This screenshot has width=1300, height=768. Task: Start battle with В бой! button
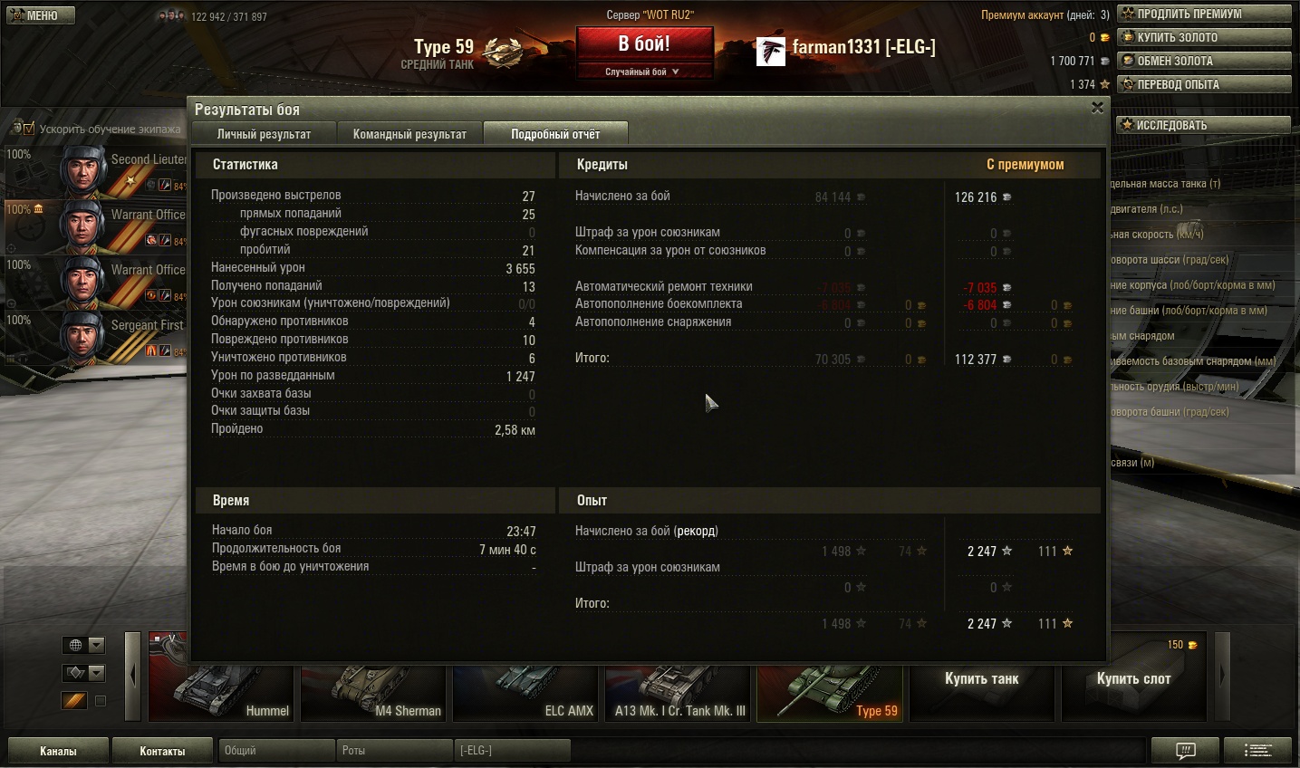pos(644,44)
